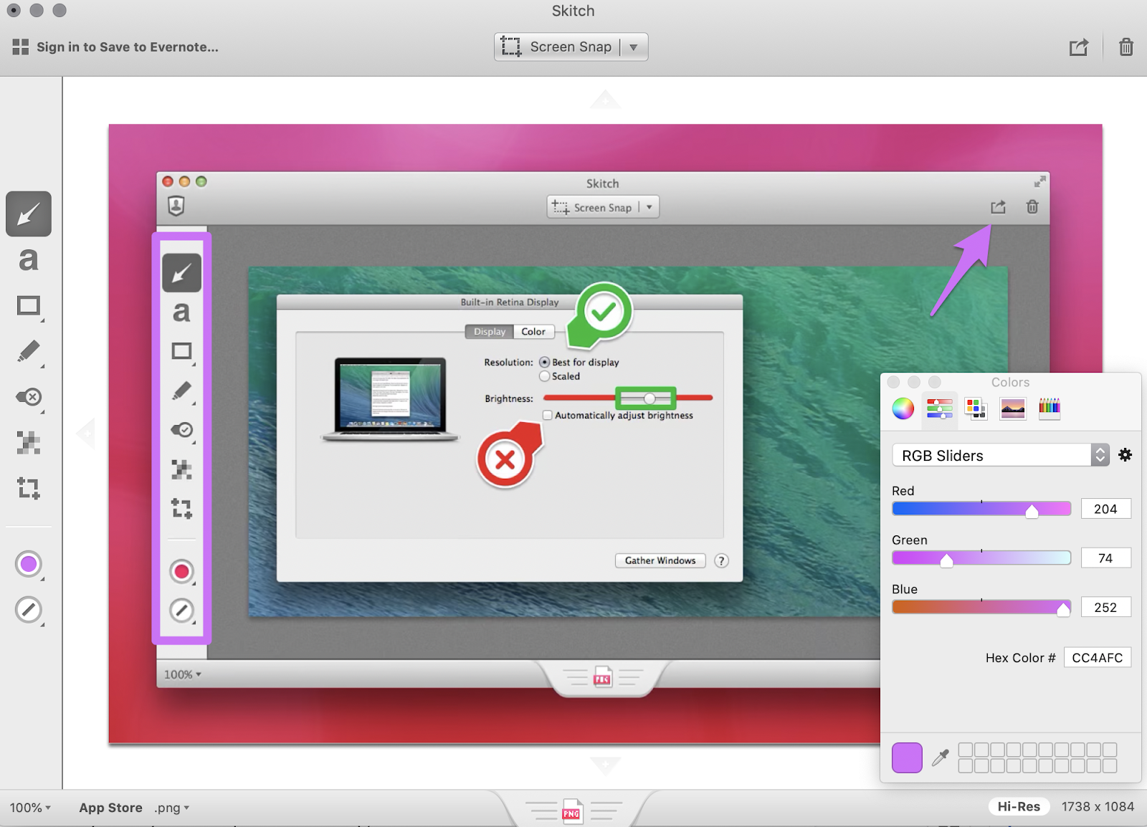This screenshot has height=827, width=1147.
Task: Click the account shield icon in inner Skitch window
Action: 176,206
